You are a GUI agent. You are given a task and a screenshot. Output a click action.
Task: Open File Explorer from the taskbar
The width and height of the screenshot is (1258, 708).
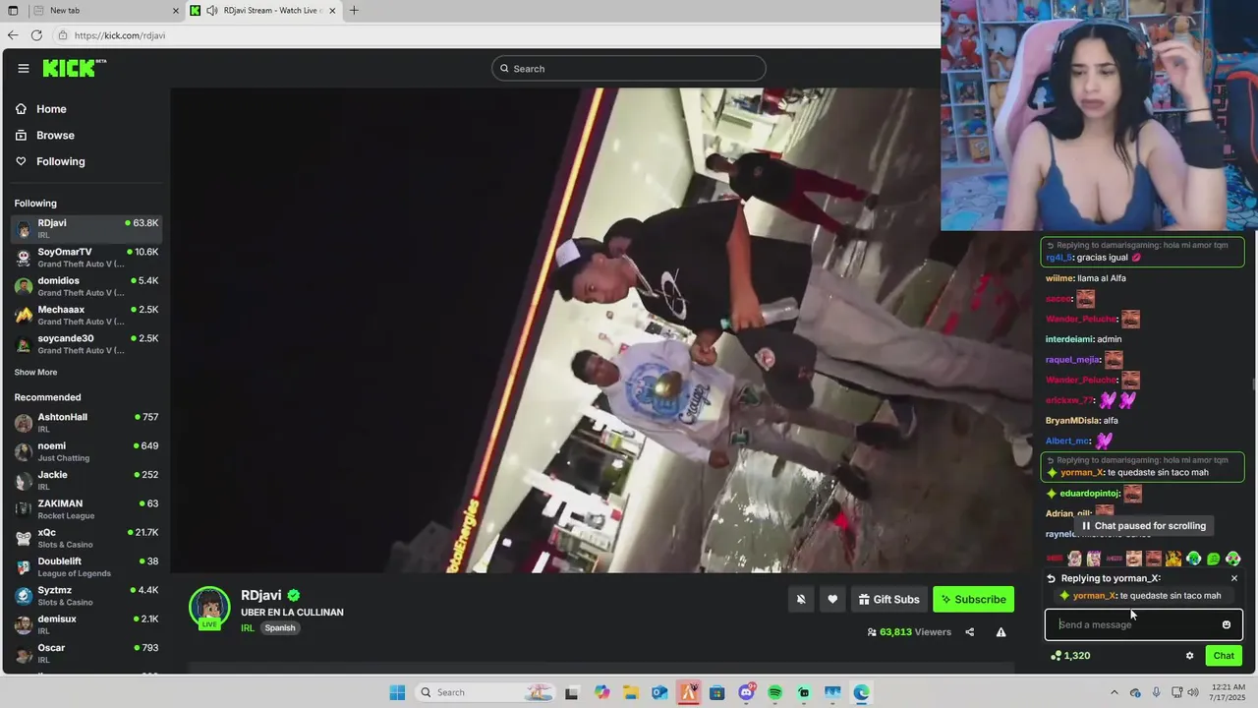tap(630, 692)
